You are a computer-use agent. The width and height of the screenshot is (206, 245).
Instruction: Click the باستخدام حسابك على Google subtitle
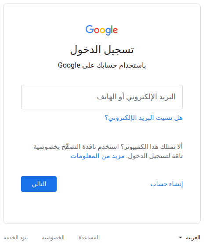[x=102, y=65]
